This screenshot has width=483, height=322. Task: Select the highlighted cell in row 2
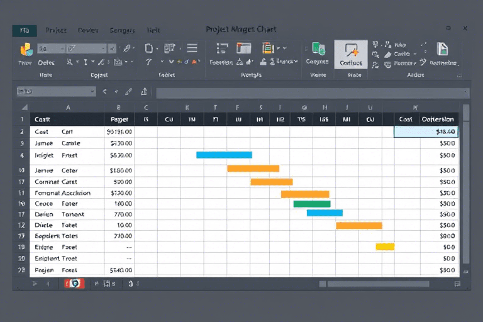[x=426, y=132]
